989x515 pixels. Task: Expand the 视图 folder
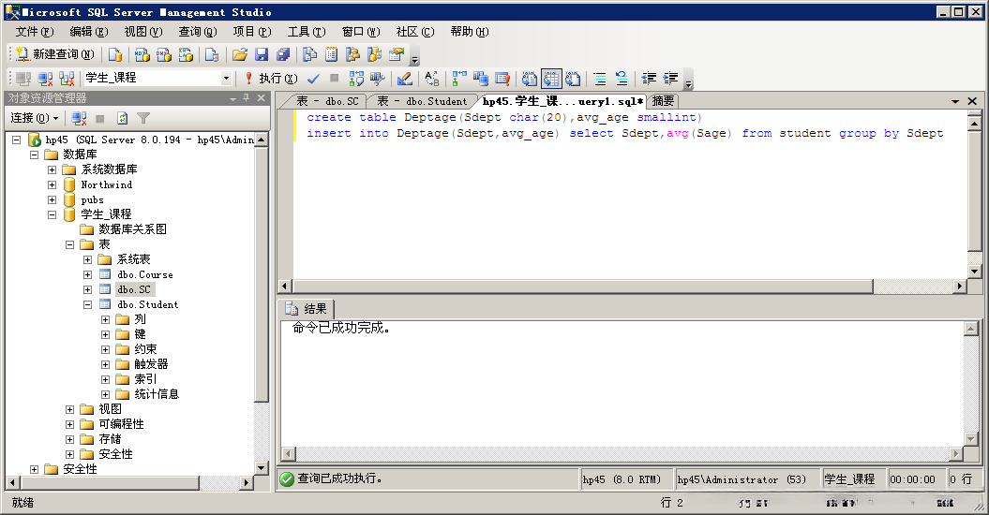(70, 410)
